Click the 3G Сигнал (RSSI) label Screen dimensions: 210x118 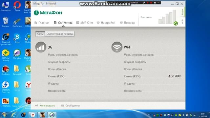tap(56, 76)
